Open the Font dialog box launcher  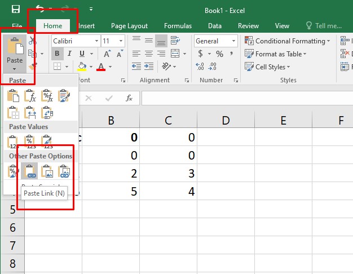123,81
